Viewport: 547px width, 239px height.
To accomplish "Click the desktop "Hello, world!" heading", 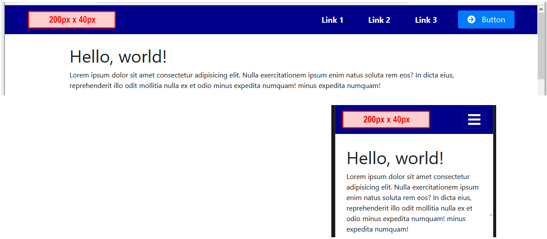I will tap(118, 57).
